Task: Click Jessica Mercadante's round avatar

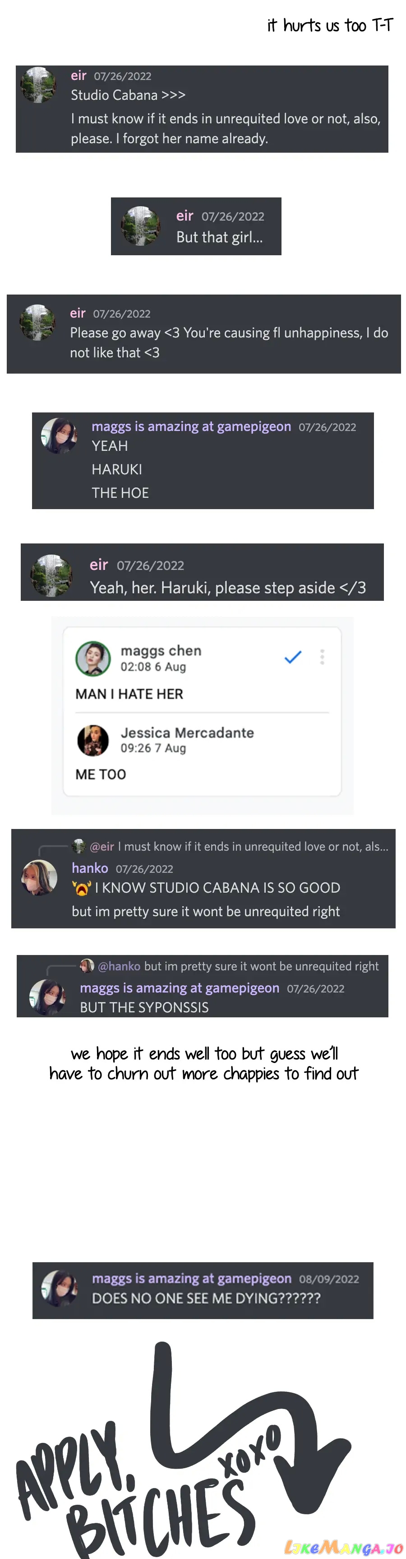Action: [x=93, y=740]
